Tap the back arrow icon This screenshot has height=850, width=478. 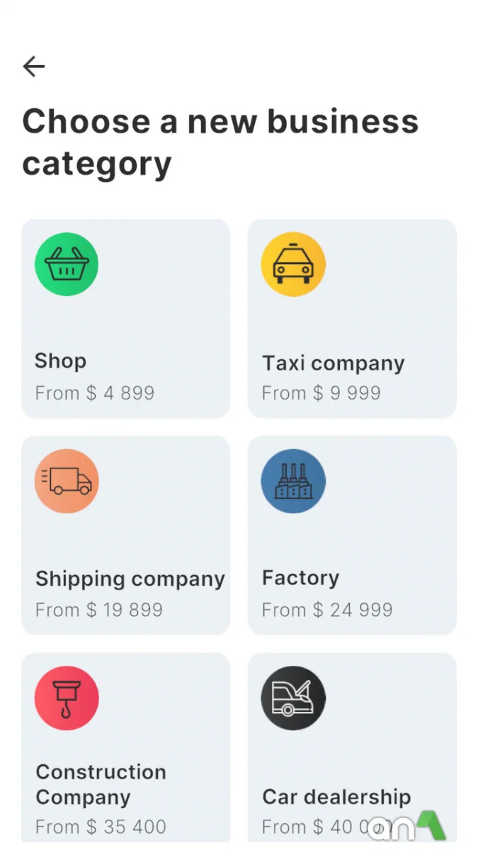coord(34,67)
